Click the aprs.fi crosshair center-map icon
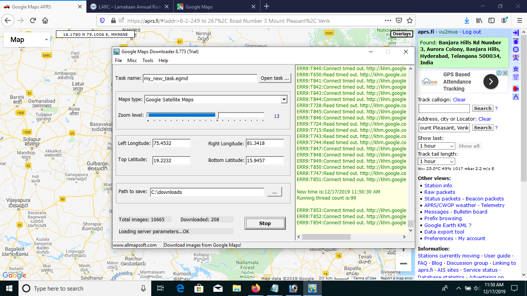Image resolution: width=527 pixels, height=296 pixels. click(x=516, y=49)
